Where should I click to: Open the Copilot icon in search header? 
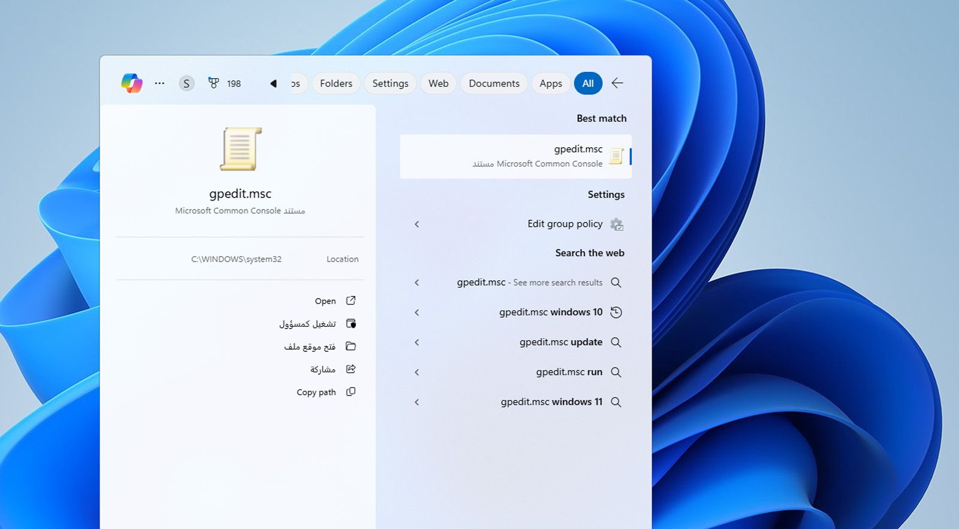[132, 83]
